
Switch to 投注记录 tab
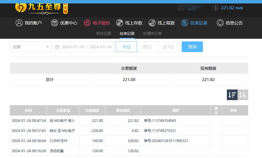point(104,33)
